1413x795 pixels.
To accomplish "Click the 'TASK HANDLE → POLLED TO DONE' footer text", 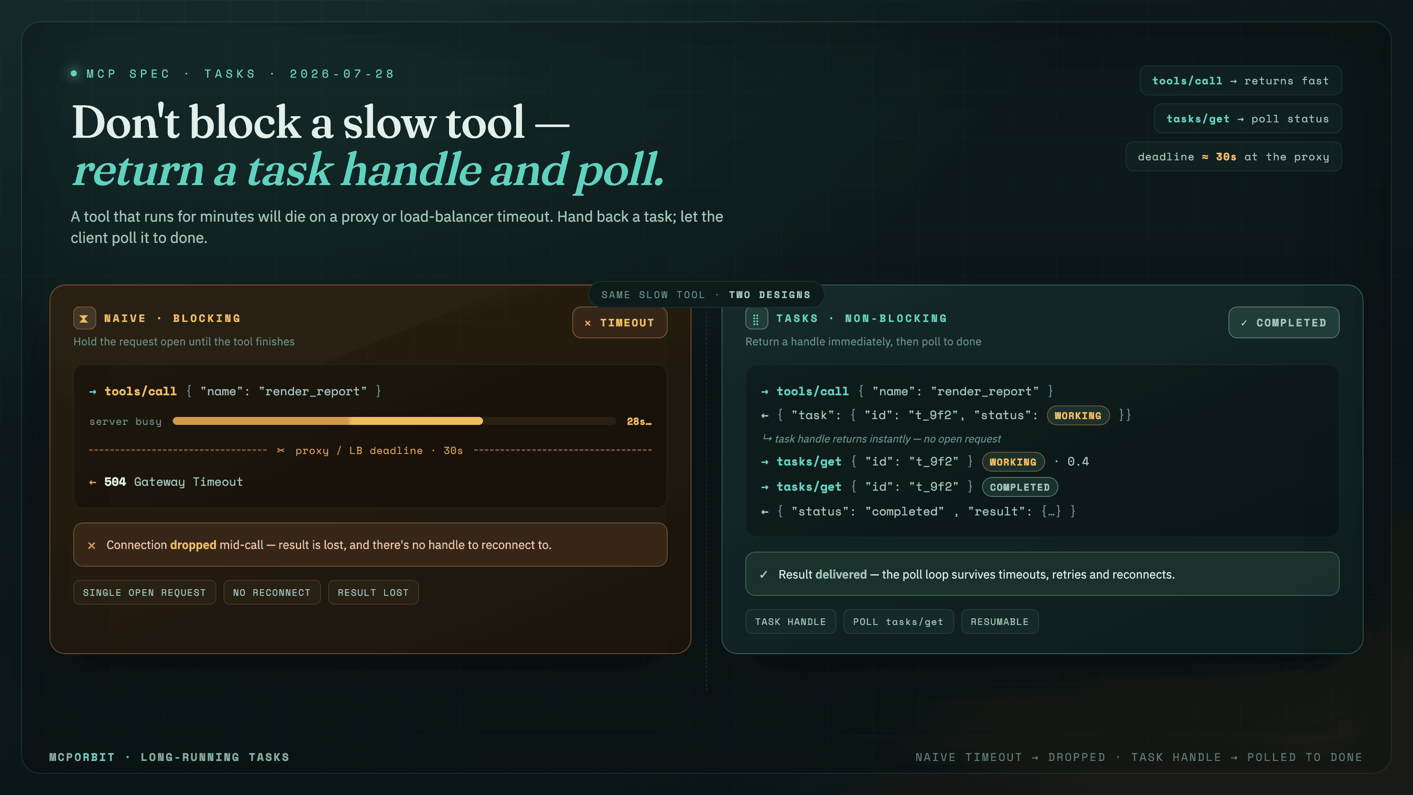I will coord(1246,757).
